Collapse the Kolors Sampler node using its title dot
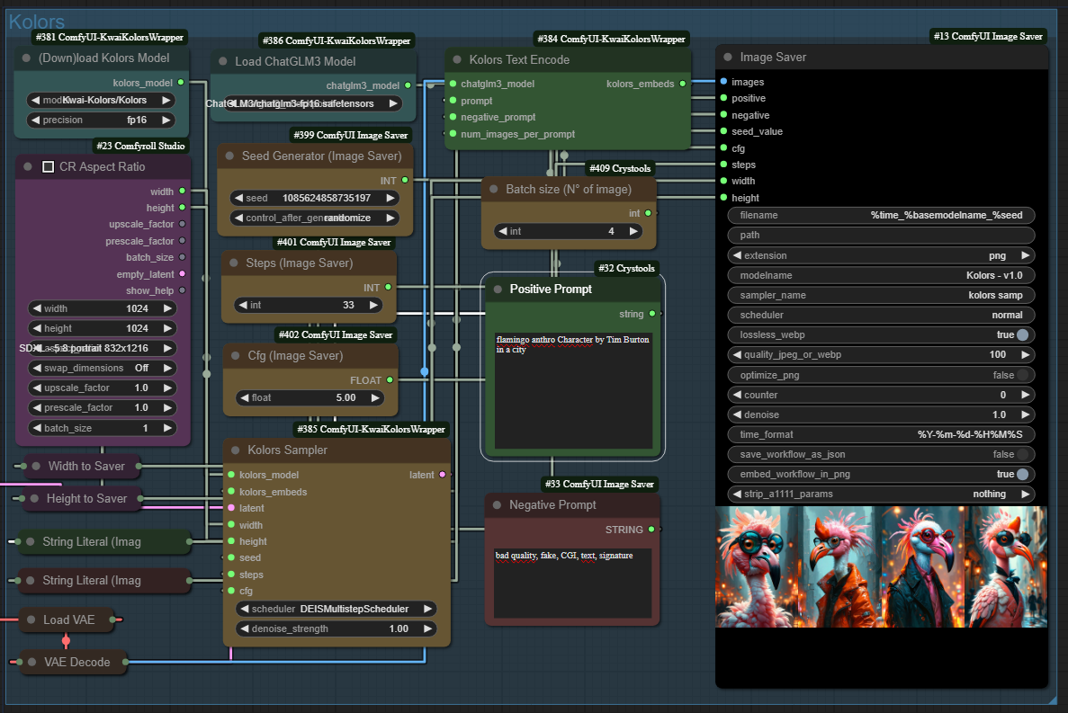 coord(235,450)
